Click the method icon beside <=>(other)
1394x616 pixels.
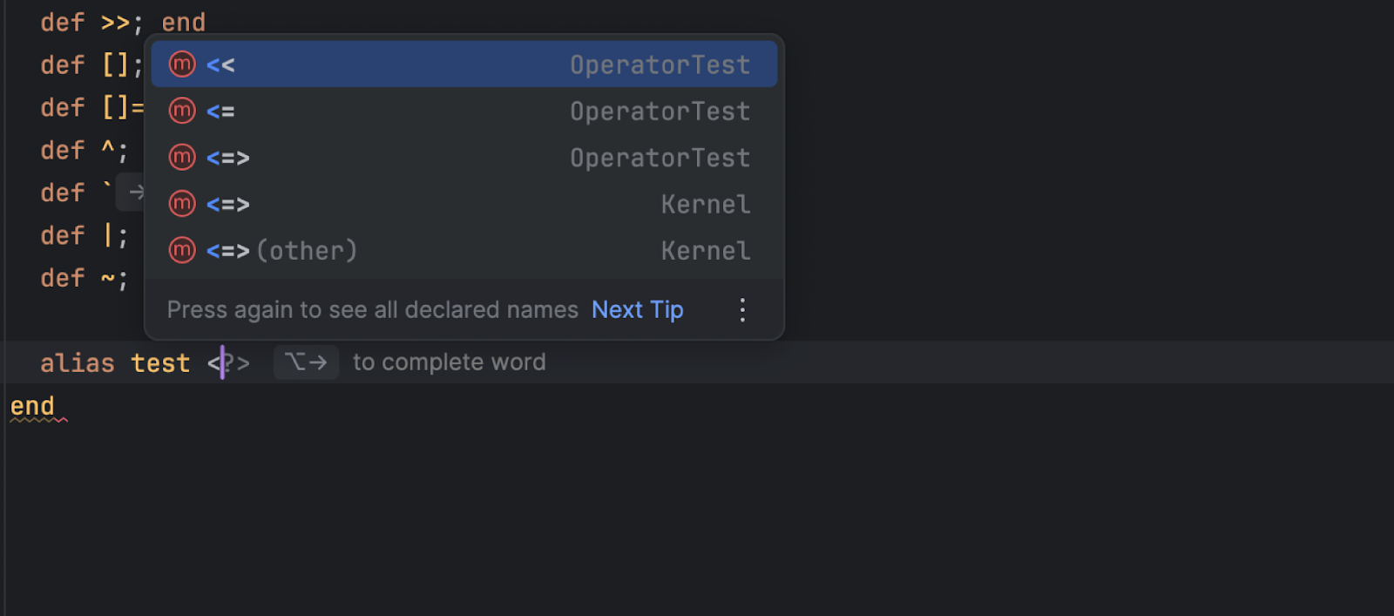182,251
